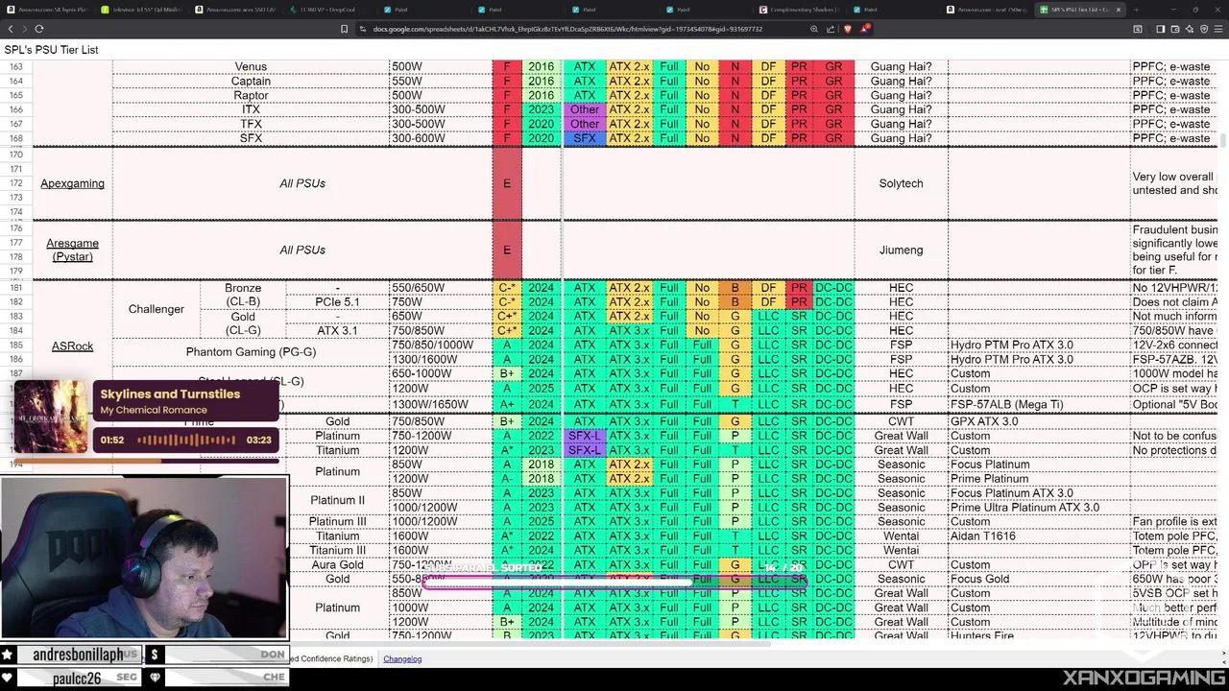
Task: Reload the page with the refresh icon
Action: [x=39, y=29]
